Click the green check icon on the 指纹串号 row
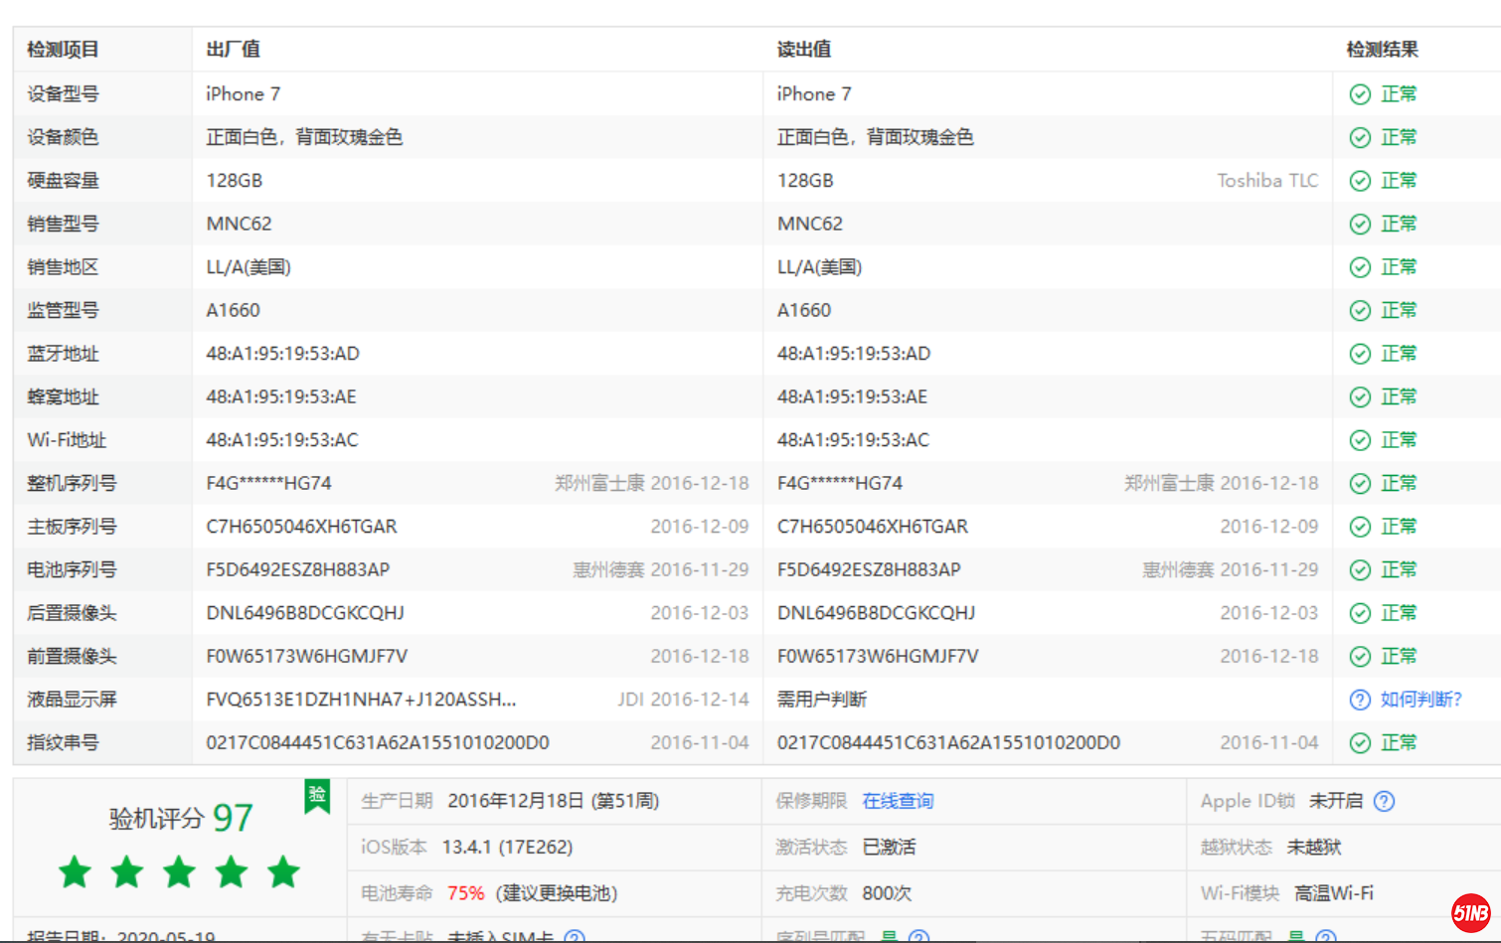 [x=1359, y=742]
